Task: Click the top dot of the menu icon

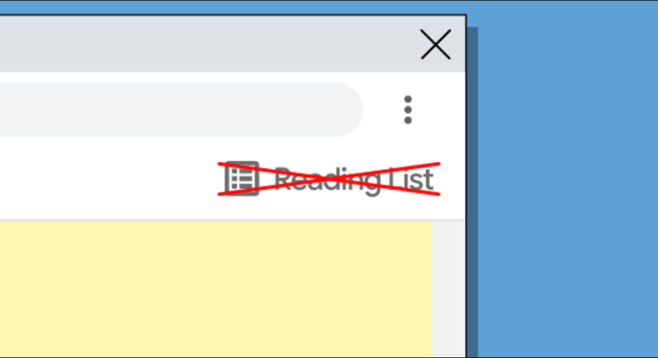Action: click(x=407, y=100)
